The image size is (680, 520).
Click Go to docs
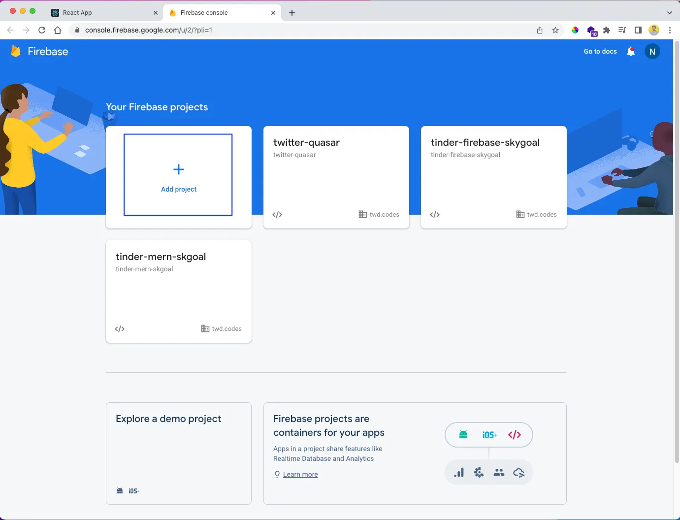pos(600,51)
